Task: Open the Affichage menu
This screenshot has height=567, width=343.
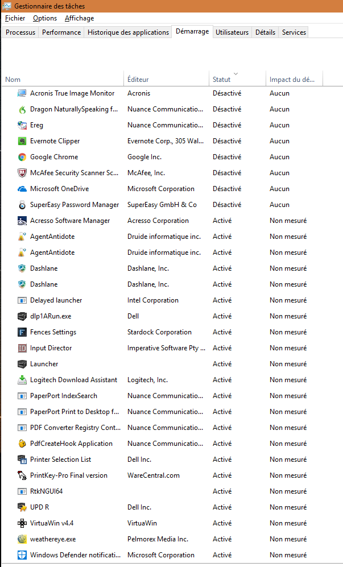Action: click(79, 18)
